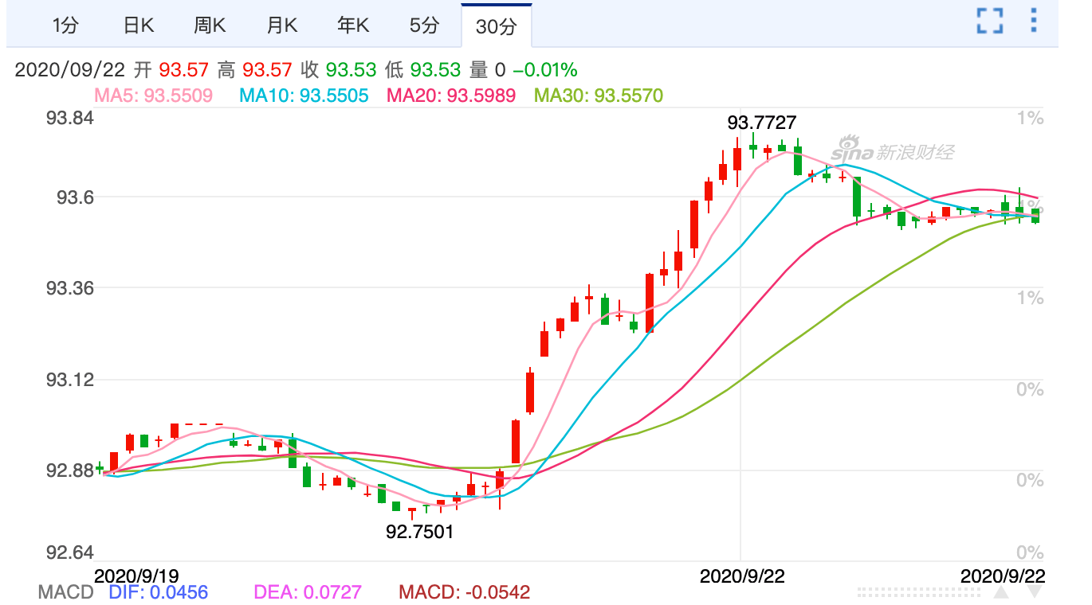The height and width of the screenshot is (605, 1092).
Task: Click the middle 2020/9/22 date label
Action: click(741, 576)
